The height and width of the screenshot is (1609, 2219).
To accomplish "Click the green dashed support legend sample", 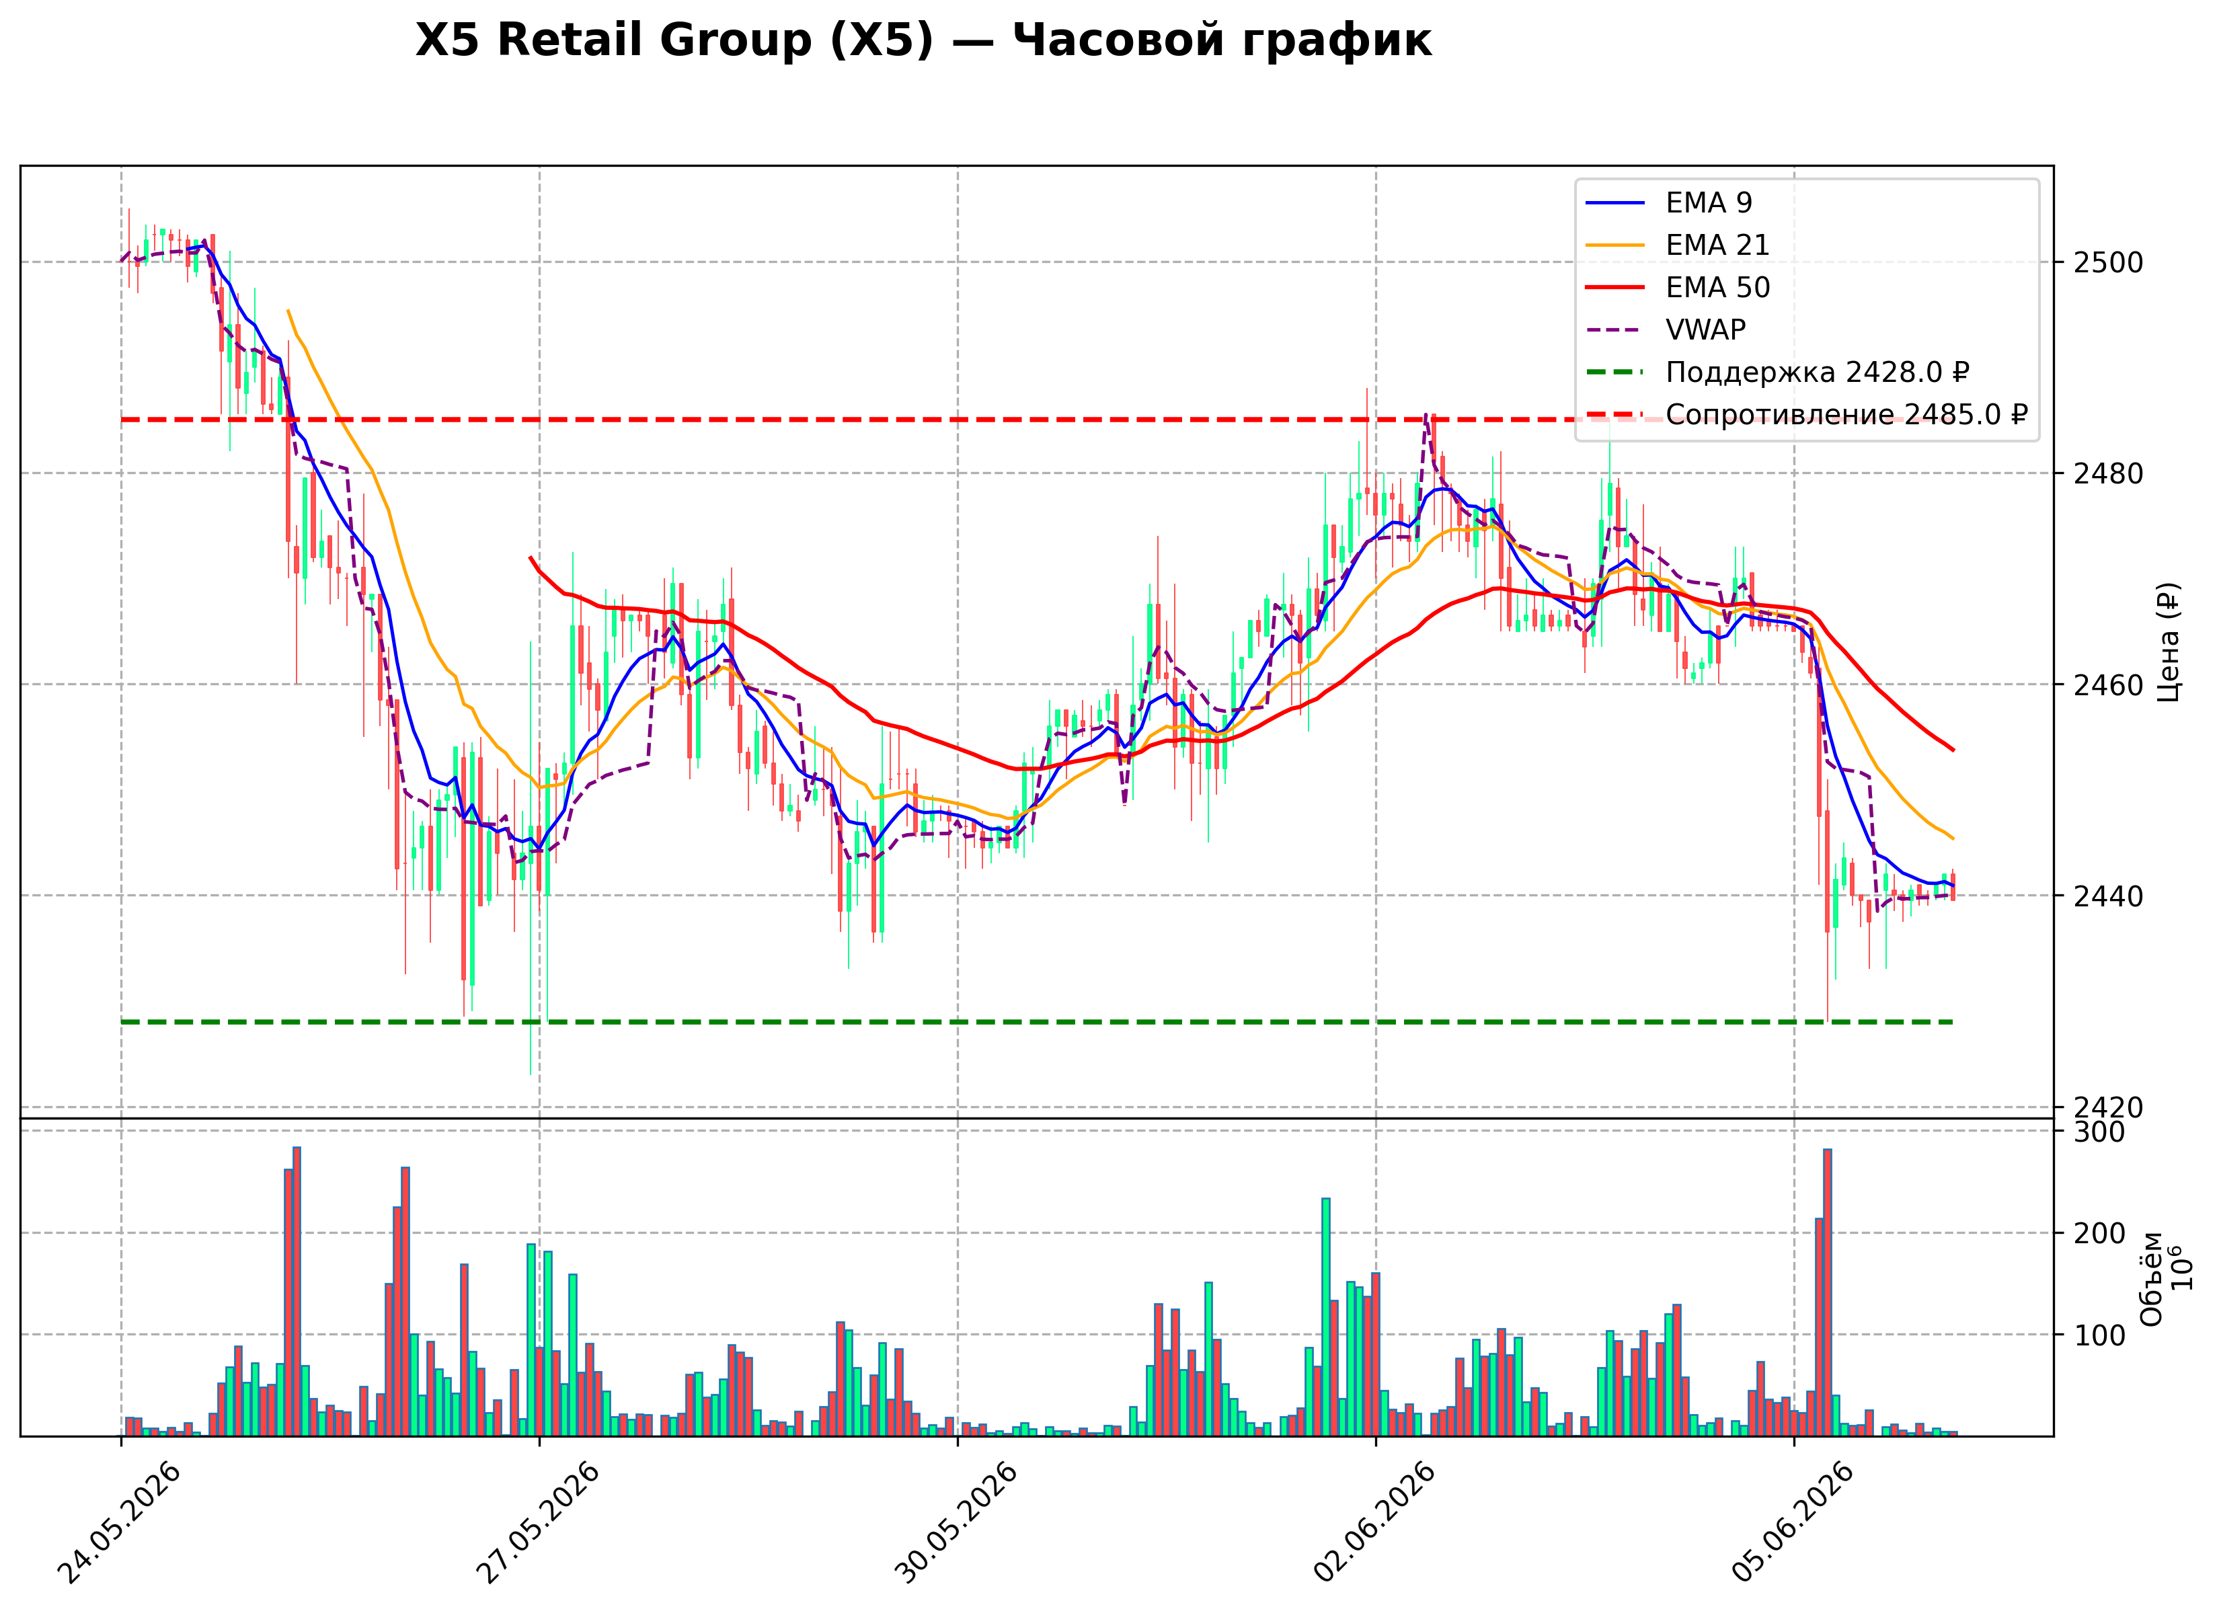I will click(1615, 372).
